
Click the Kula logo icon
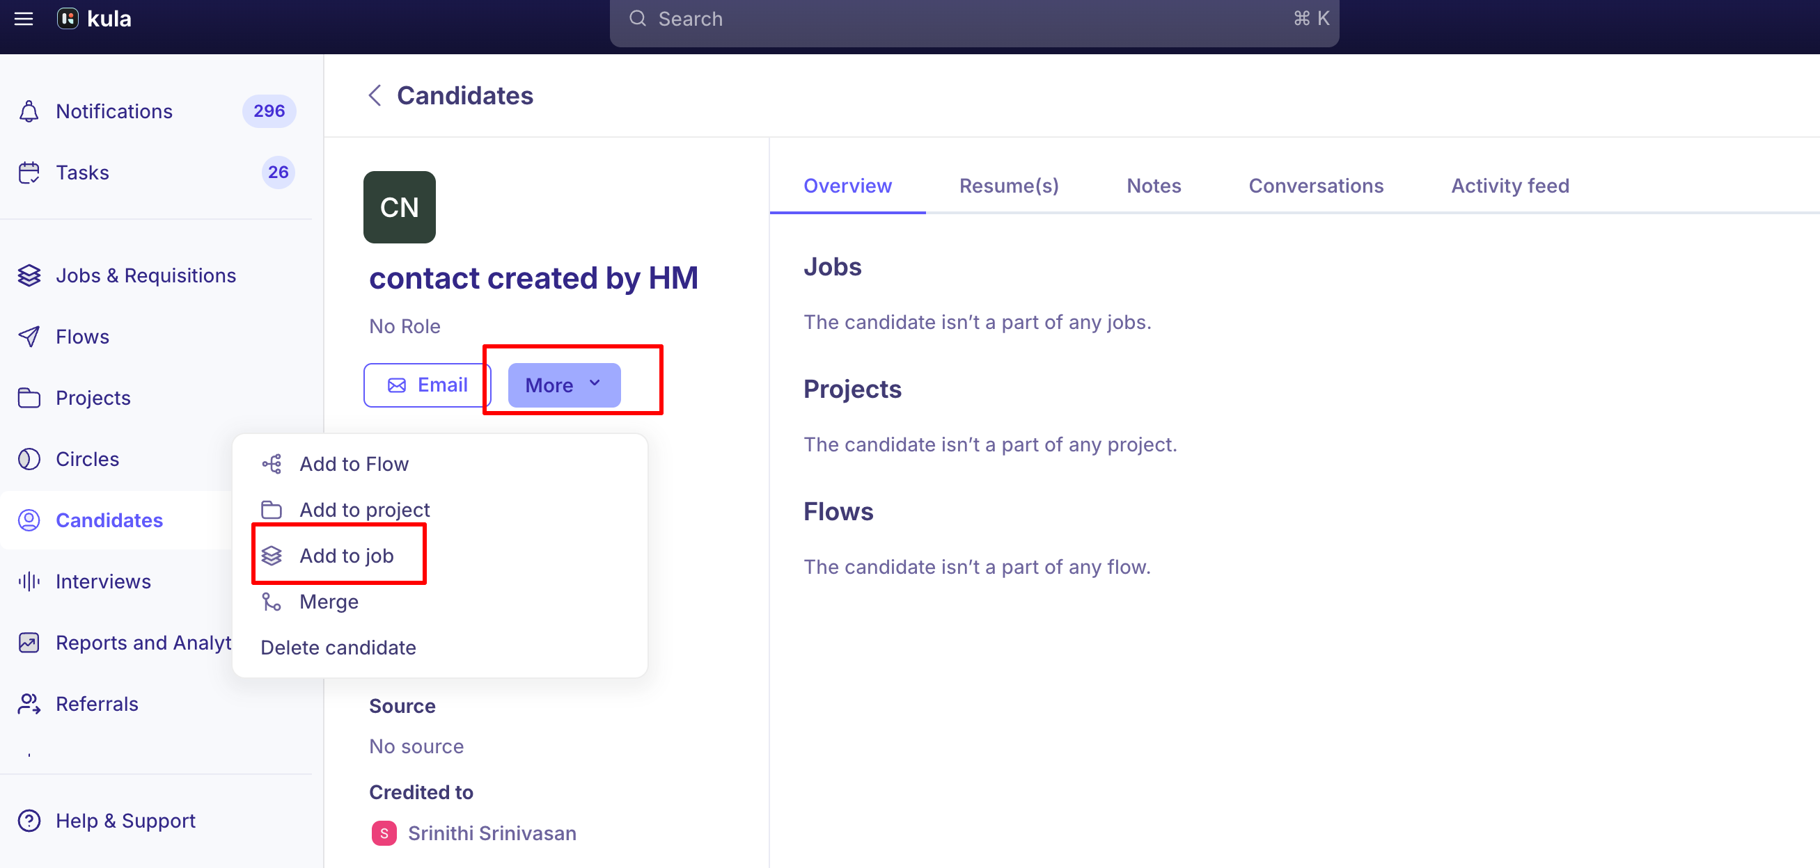(x=68, y=19)
